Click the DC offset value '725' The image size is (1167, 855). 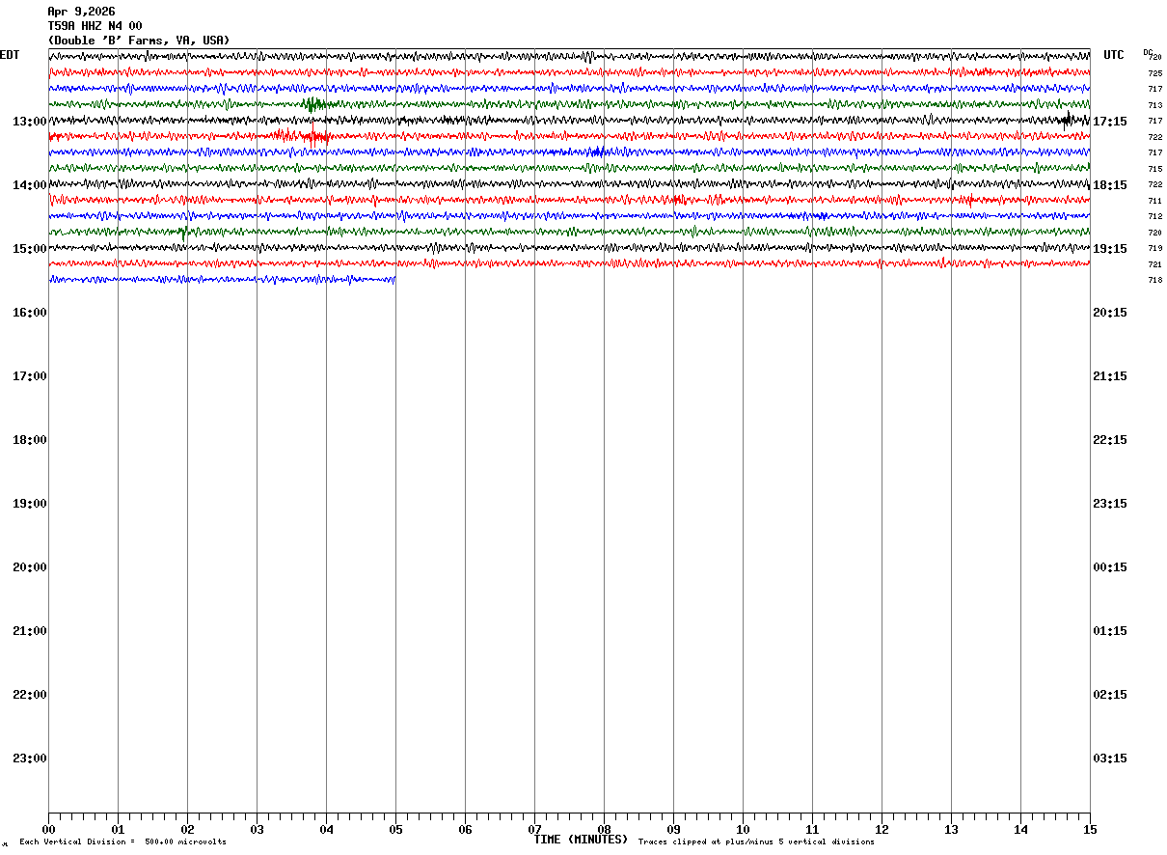pos(1154,73)
